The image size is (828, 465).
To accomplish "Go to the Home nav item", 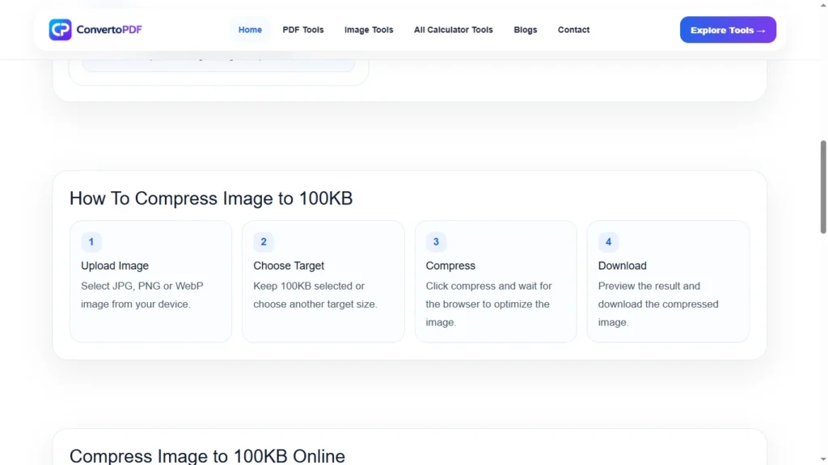I will click(x=250, y=30).
